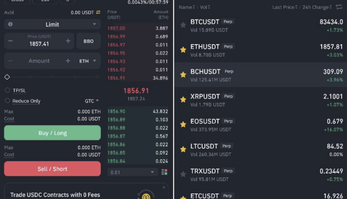Viewport: 347px width, 199px height.
Task: Enable the Reduce Only option
Action: tap(7, 101)
